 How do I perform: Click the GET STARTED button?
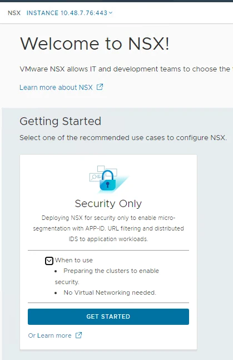pos(108,316)
